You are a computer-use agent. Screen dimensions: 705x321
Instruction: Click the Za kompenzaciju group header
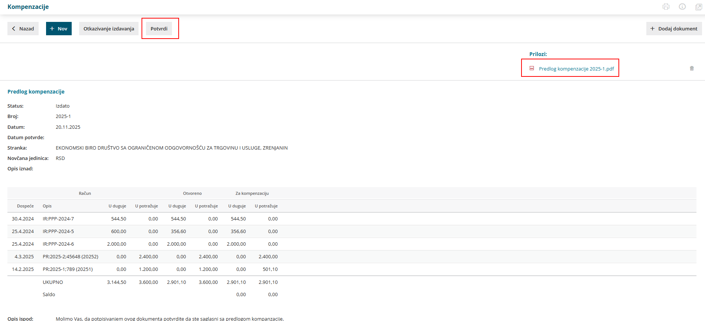tap(252, 193)
